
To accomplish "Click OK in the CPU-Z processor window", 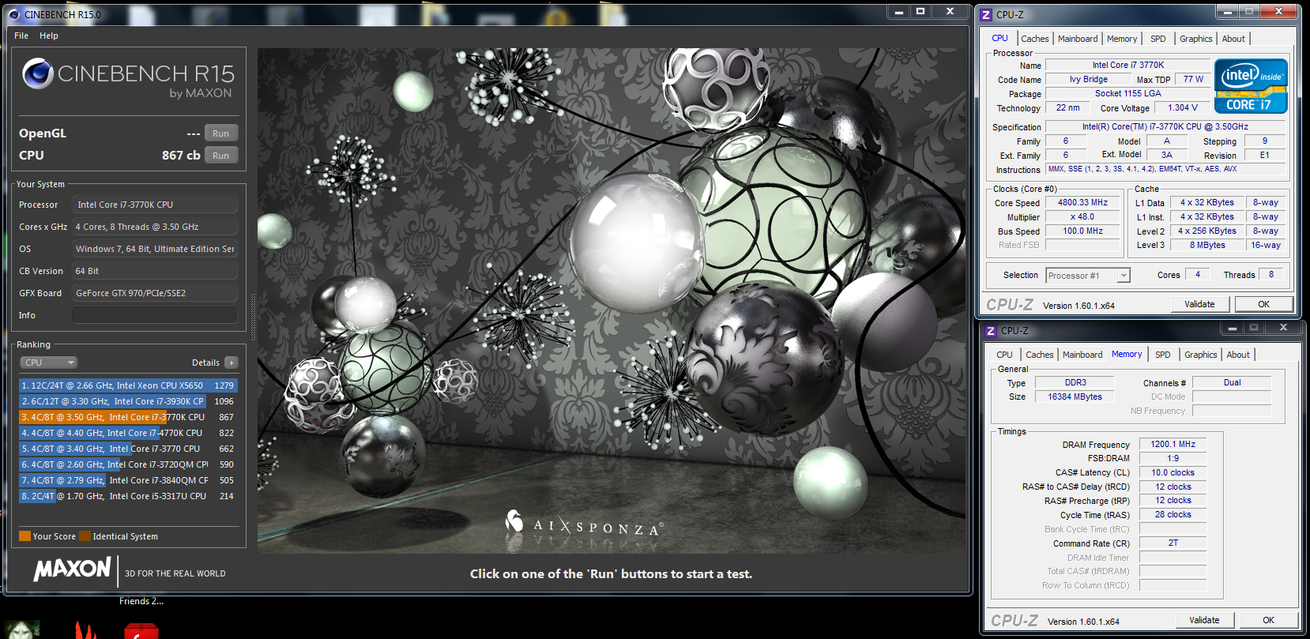I will pyautogui.click(x=1264, y=304).
